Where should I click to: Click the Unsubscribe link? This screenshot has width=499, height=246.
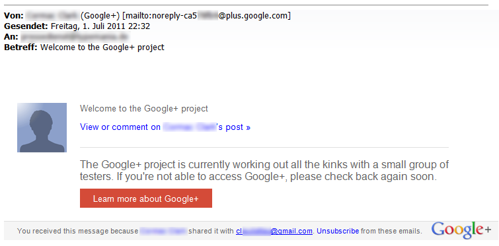tap(338, 231)
